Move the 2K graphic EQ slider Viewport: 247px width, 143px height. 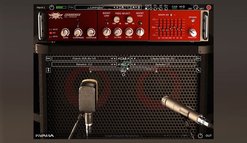pos(178,29)
